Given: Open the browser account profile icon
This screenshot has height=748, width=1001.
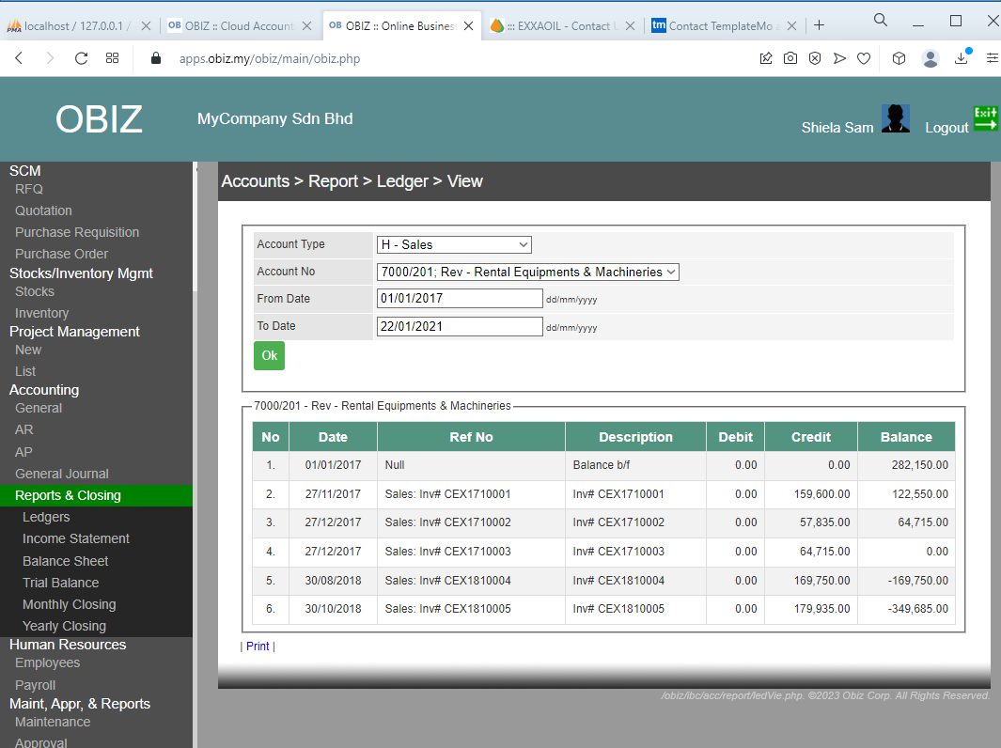Looking at the screenshot, I should tap(930, 57).
